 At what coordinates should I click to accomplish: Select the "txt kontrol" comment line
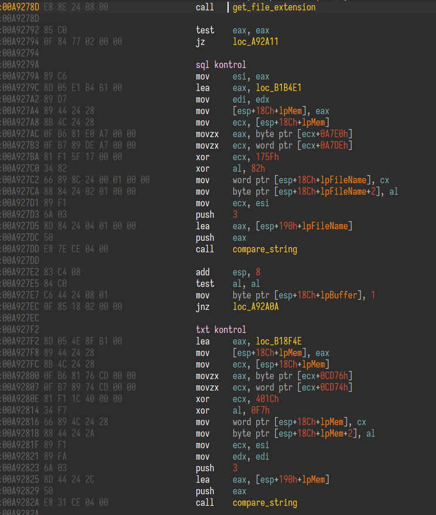pyautogui.click(x=221, y=330)
